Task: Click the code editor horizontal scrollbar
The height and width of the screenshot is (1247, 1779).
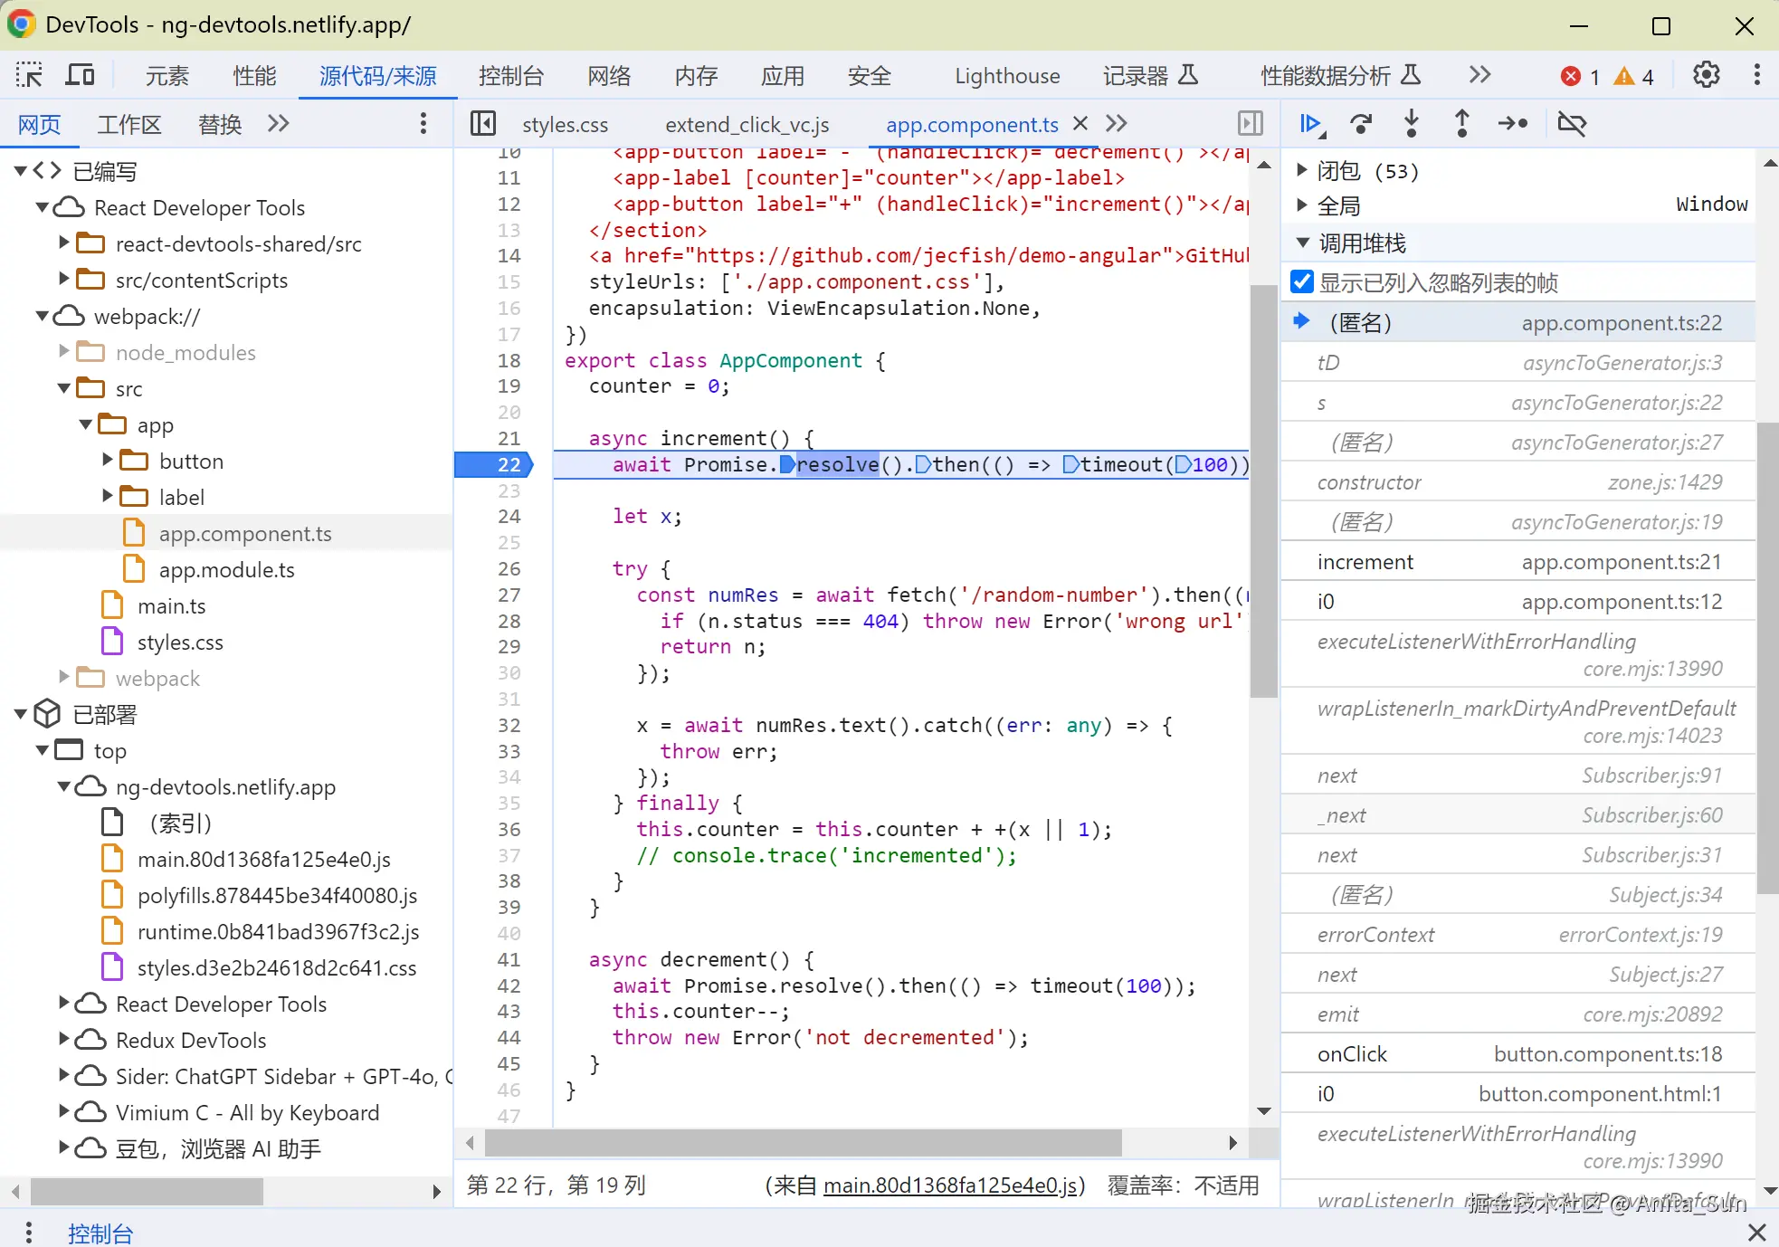Action: tap(803, 1143)
